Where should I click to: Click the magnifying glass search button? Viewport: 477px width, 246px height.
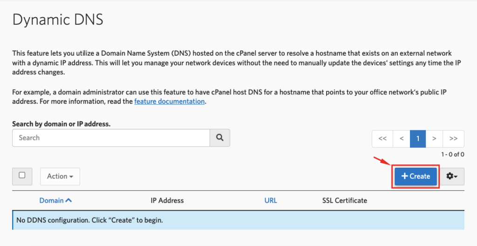coord(220,138)
